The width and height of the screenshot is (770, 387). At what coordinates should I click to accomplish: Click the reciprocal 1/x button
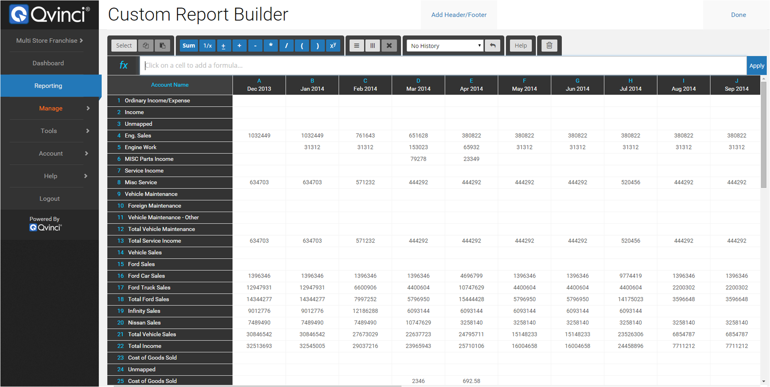[208, 46]
